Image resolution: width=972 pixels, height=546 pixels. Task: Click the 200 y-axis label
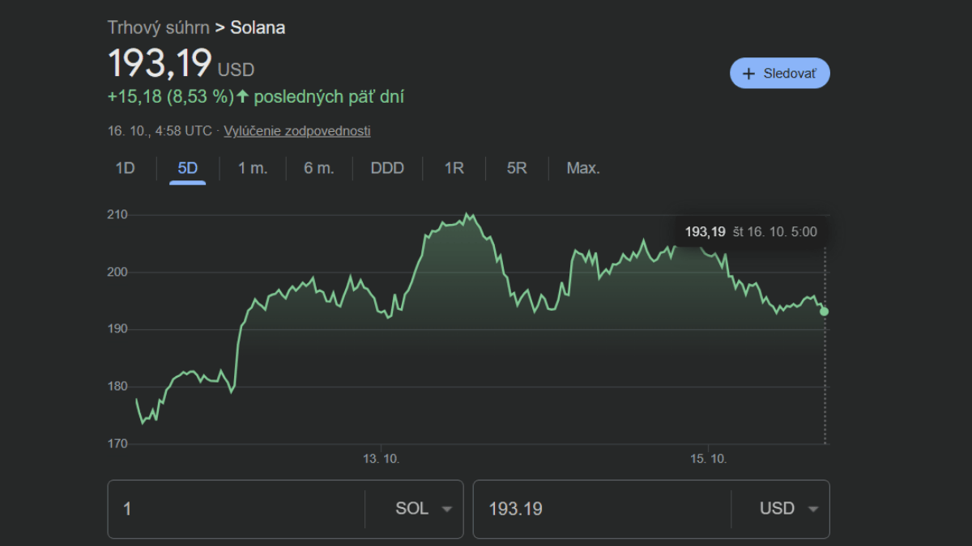(117, 272)
